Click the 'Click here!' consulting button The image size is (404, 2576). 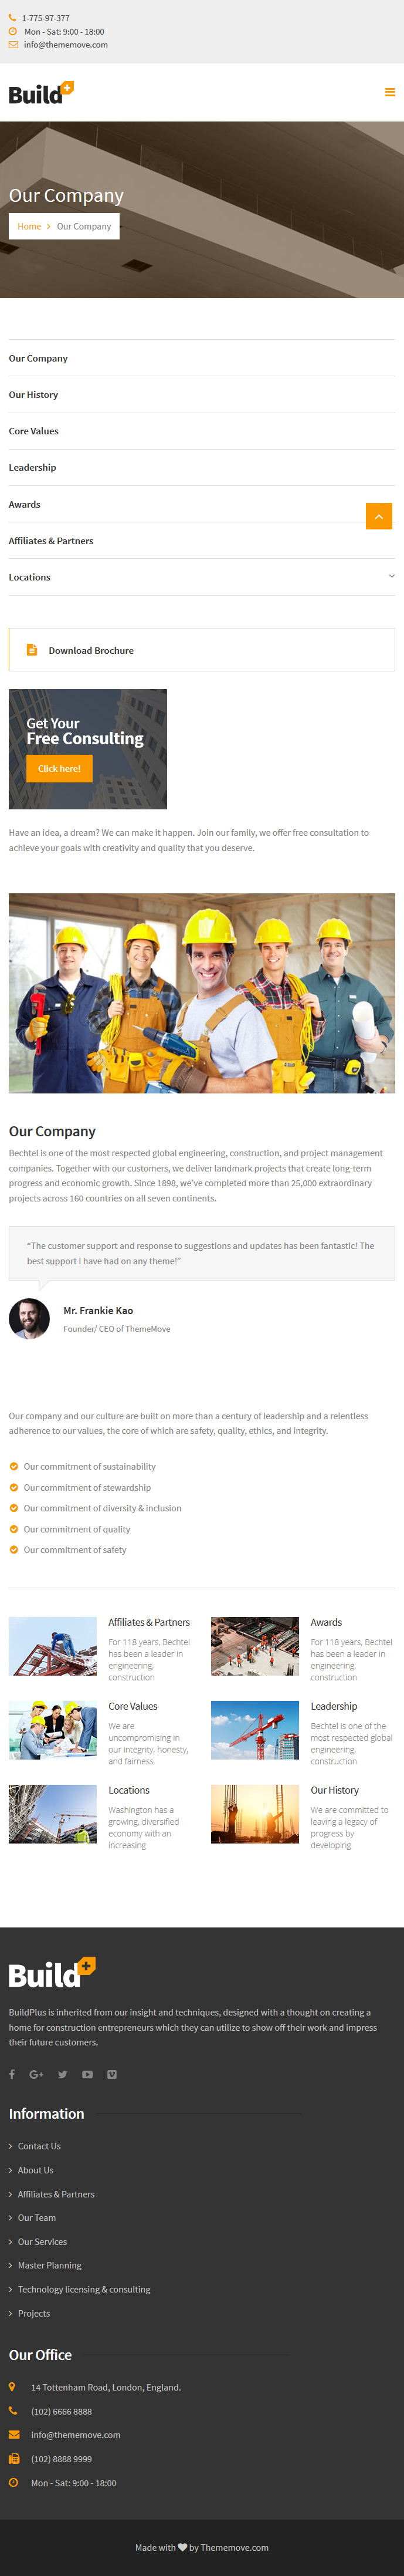coord(59,768)
